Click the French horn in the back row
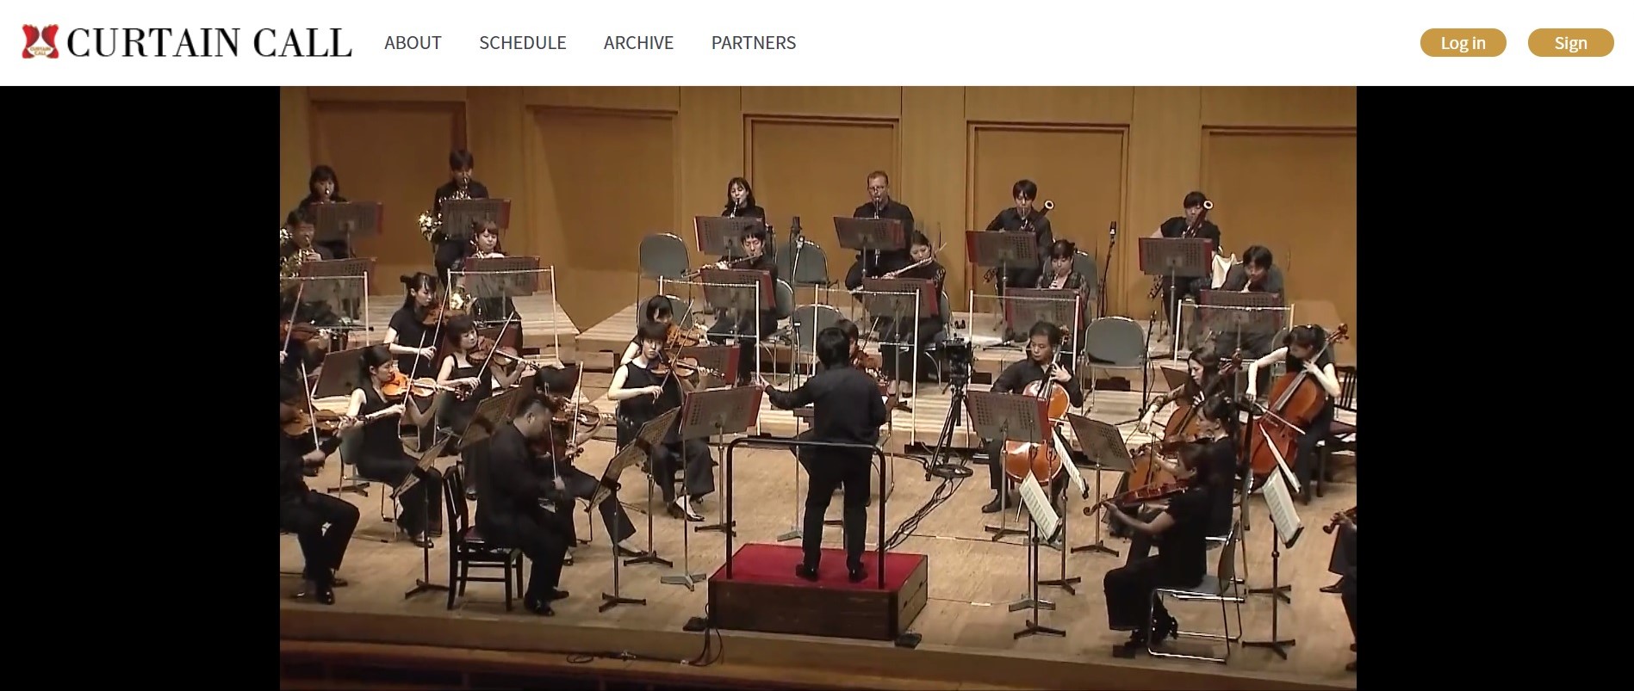The width and height of the screenshot is (1634, 691). point(429,225)
